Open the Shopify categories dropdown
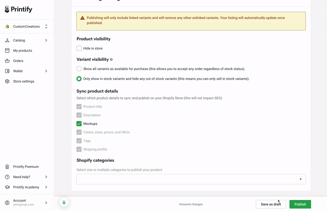The image size is (327, 211). coord(191,179)
